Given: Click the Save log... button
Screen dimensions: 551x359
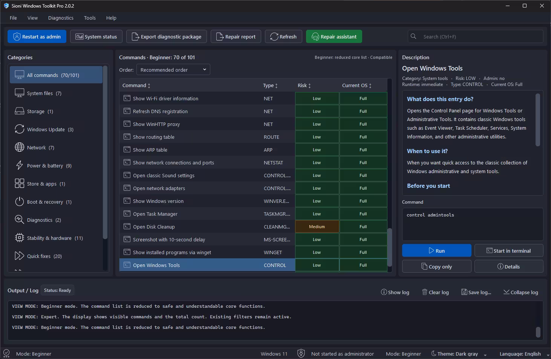Looking at the screenshot, I should [x=476, y=292].
